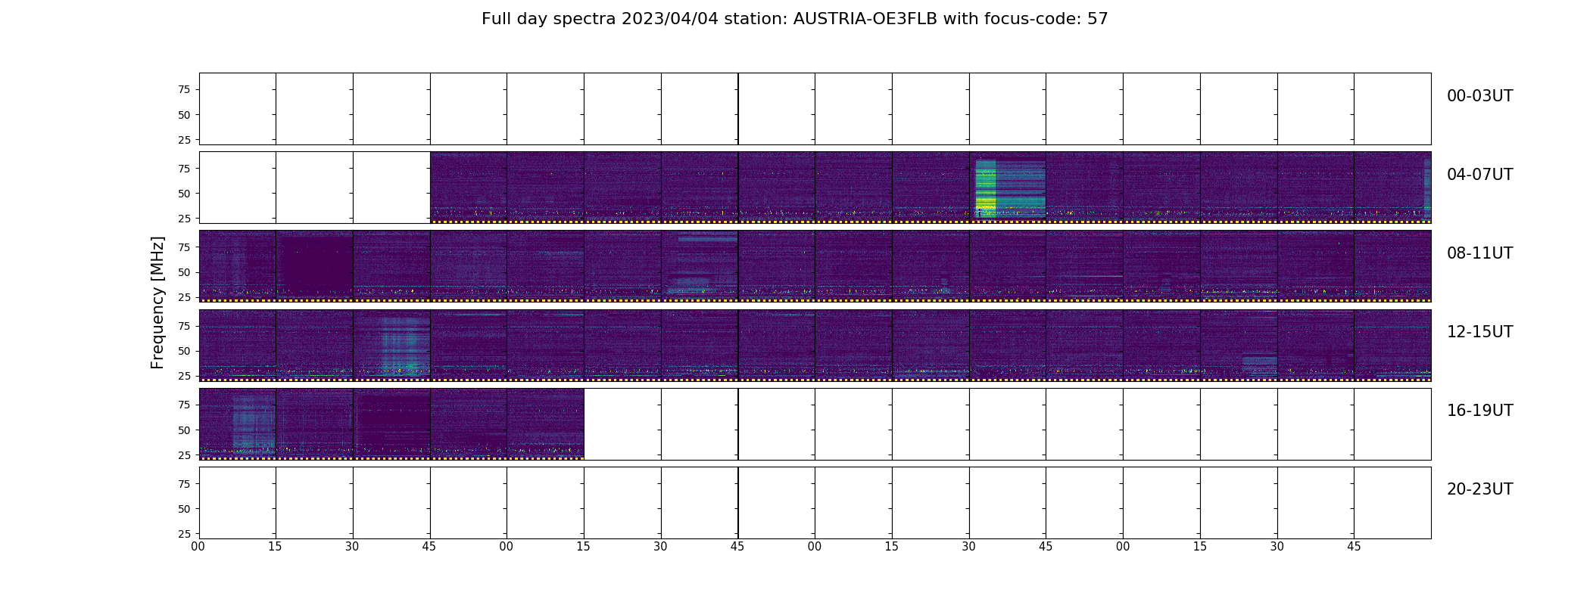
Task: Select the 08-11UT row label
Action: pos(1479,253)
